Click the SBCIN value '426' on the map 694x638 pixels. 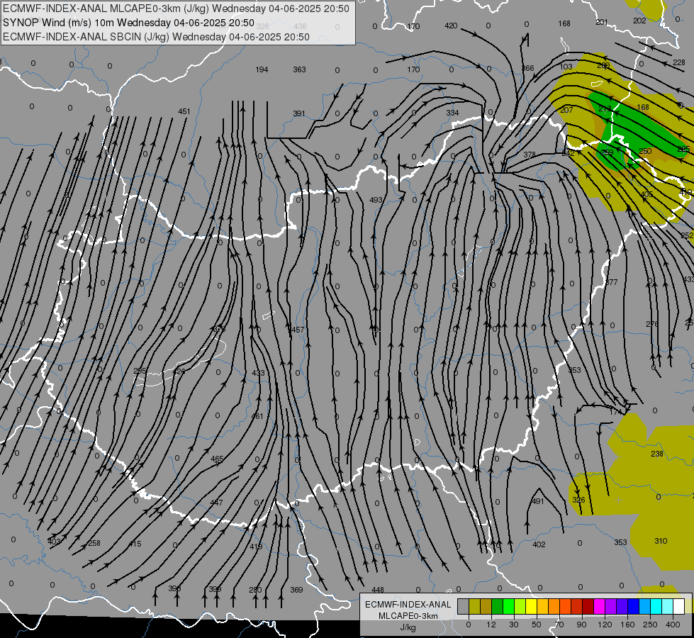[x=179, y=372]
